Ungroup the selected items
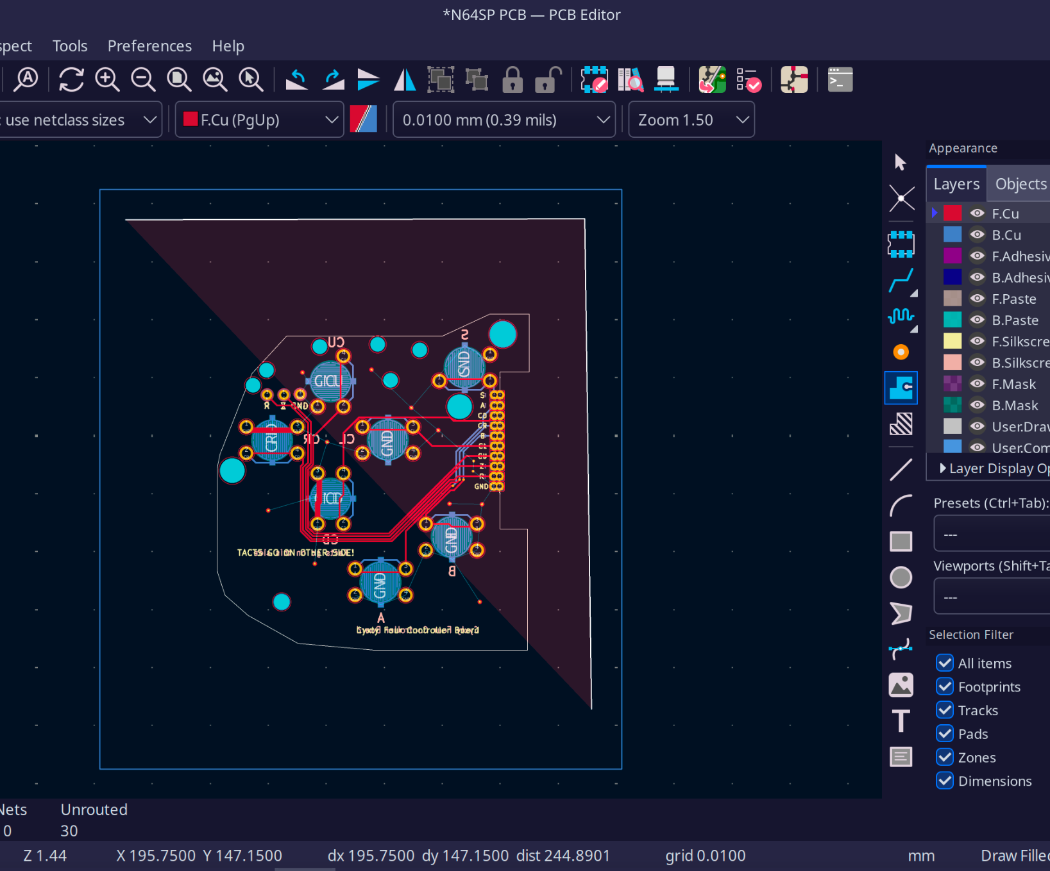The image size is (1050, 871). pyautogui.click(x=477, y=79)
